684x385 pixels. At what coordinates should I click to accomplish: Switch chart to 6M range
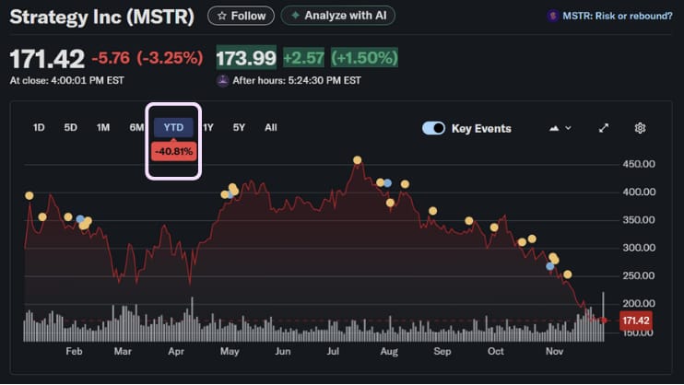pyautogui.click(x=136, y=127)
